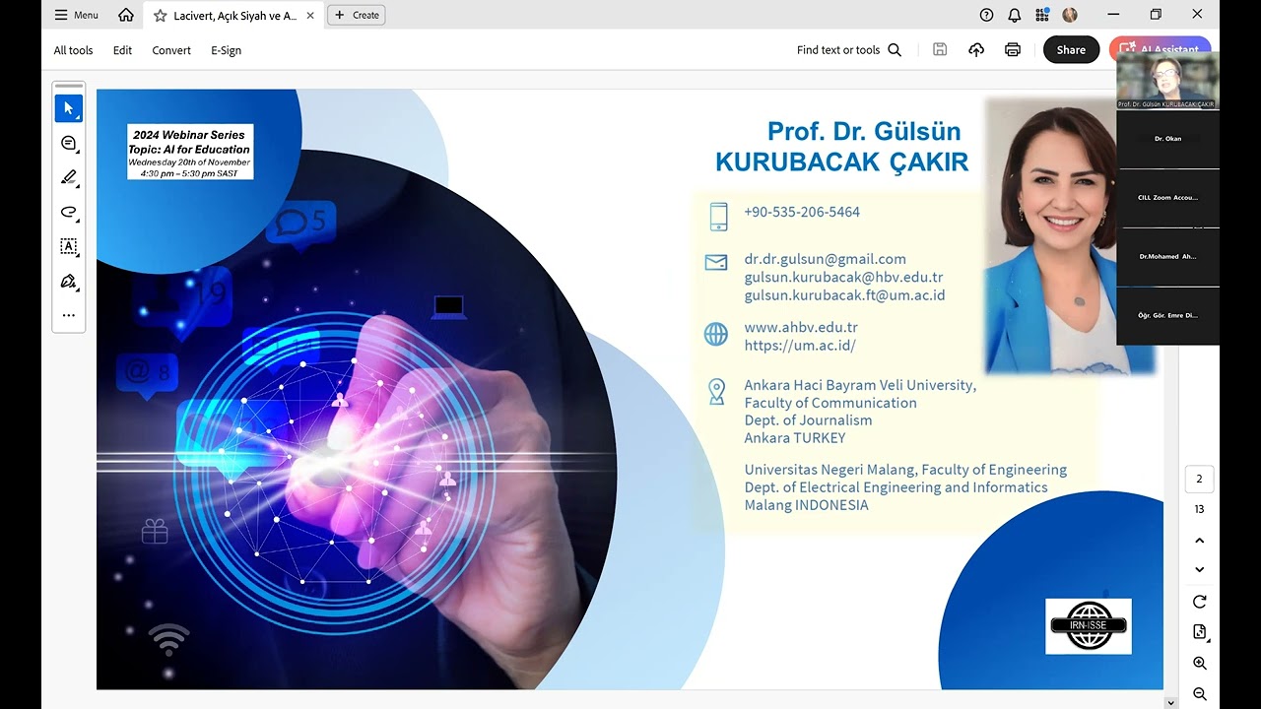Upload document to cloud storage
Image resolution: width=1261 pixels, height=709 pixels.
point(976,49)
